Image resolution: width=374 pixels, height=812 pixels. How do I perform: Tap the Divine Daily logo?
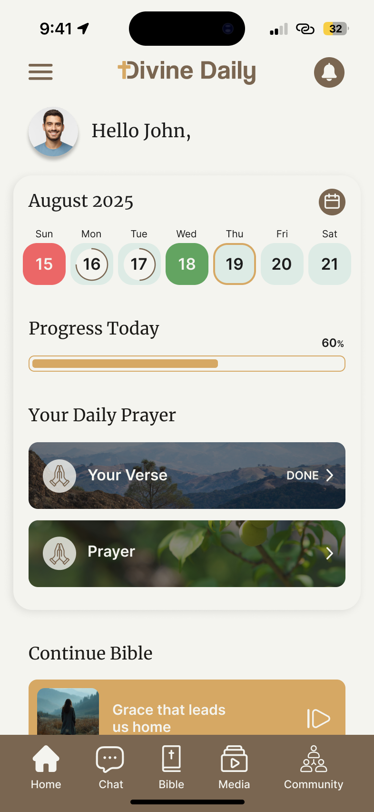click(187, 71)
